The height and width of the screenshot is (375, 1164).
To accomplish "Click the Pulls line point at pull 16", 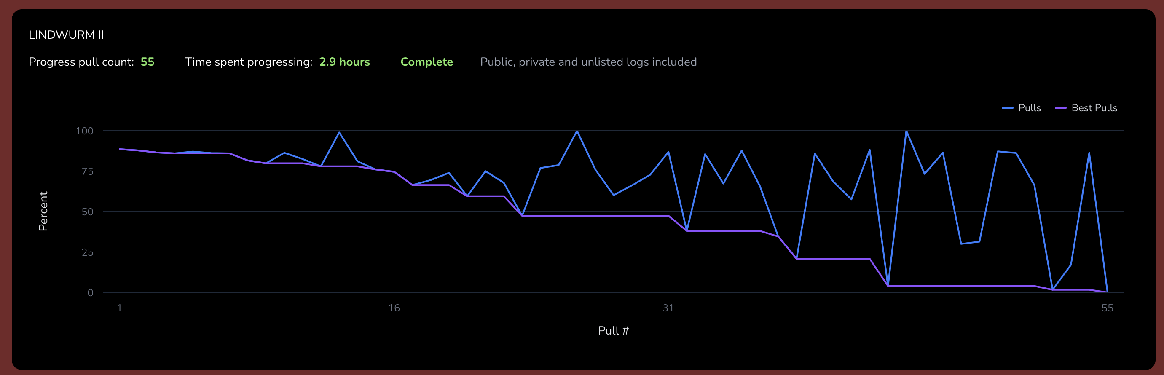I will click(x=394, y=171).
